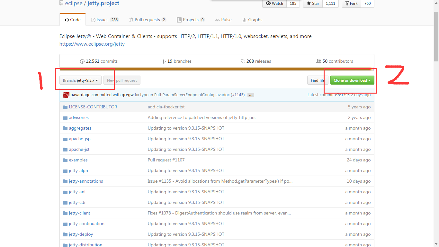This screenshot has width=439, height=247.
Task: Click the folder icon next to jetty-cdi
Action: (x=65, y=203)
